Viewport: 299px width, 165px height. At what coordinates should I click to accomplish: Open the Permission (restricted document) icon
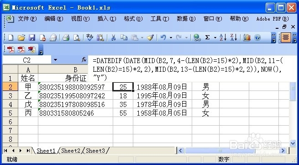(42, 37)
